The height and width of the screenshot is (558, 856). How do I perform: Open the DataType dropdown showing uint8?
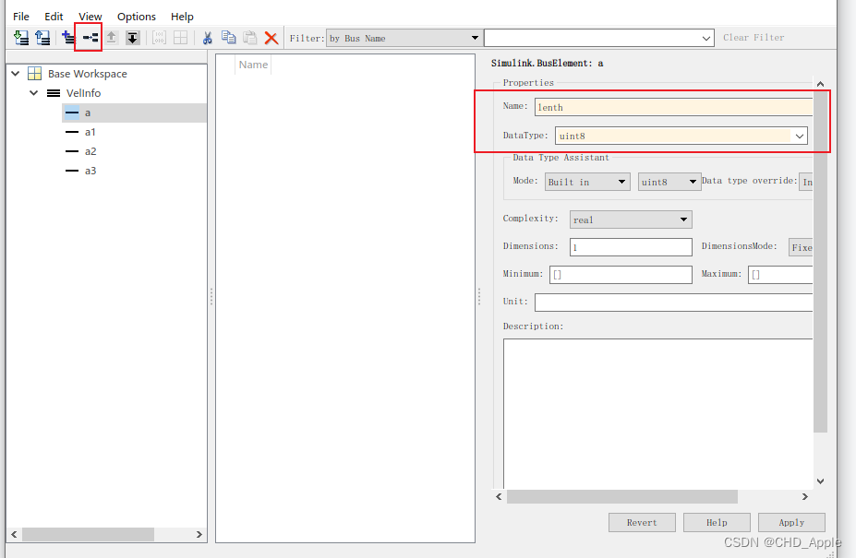coord(800,136)
